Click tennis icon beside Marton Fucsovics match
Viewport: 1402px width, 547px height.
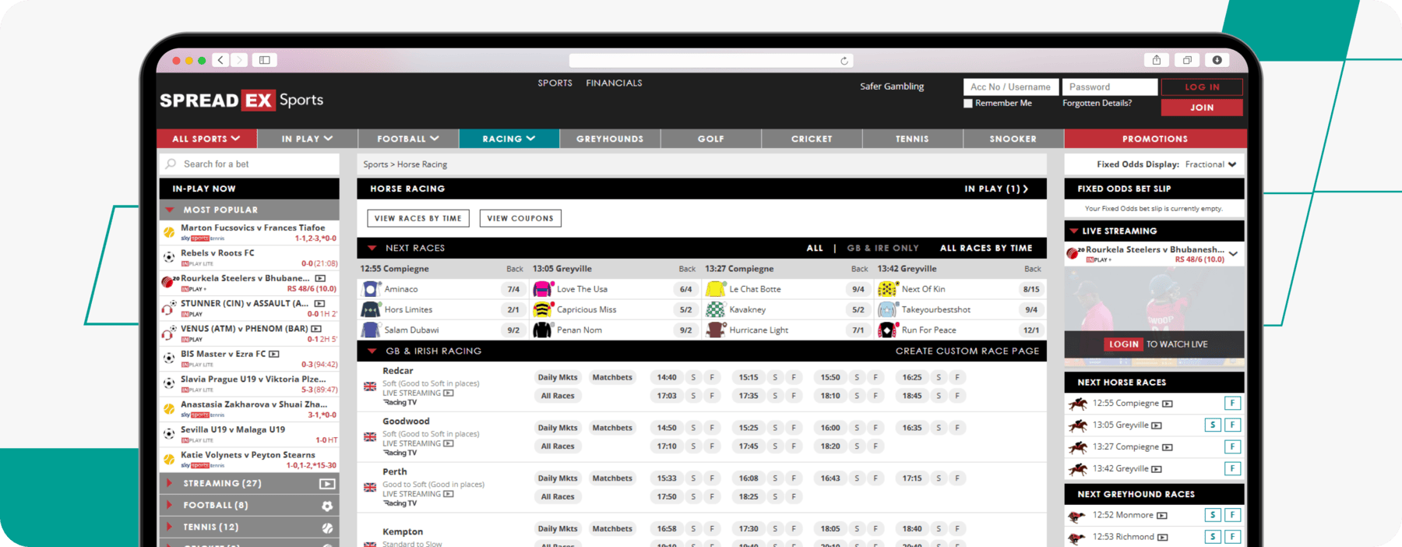169,232
